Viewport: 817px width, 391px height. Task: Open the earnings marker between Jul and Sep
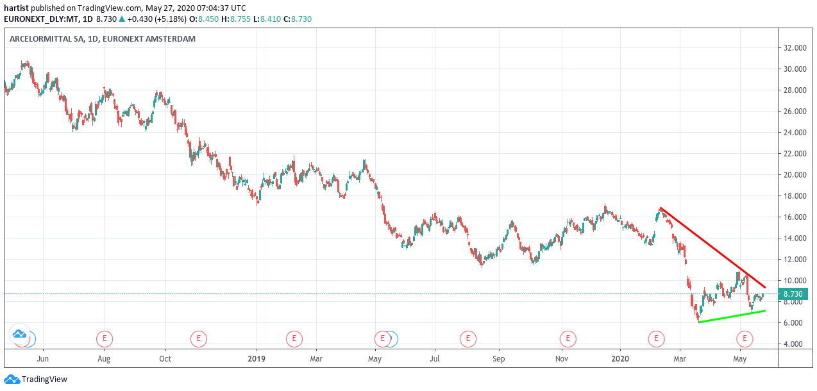469,338
